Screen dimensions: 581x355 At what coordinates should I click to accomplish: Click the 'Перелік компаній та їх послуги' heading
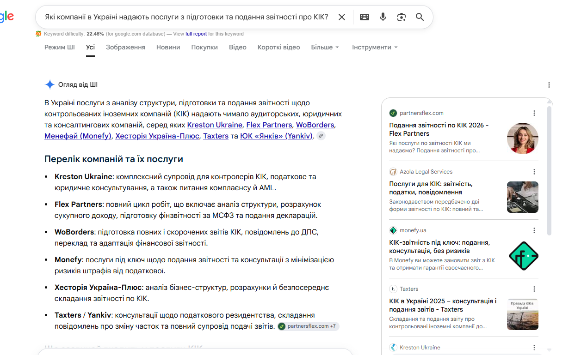(114, 159)
